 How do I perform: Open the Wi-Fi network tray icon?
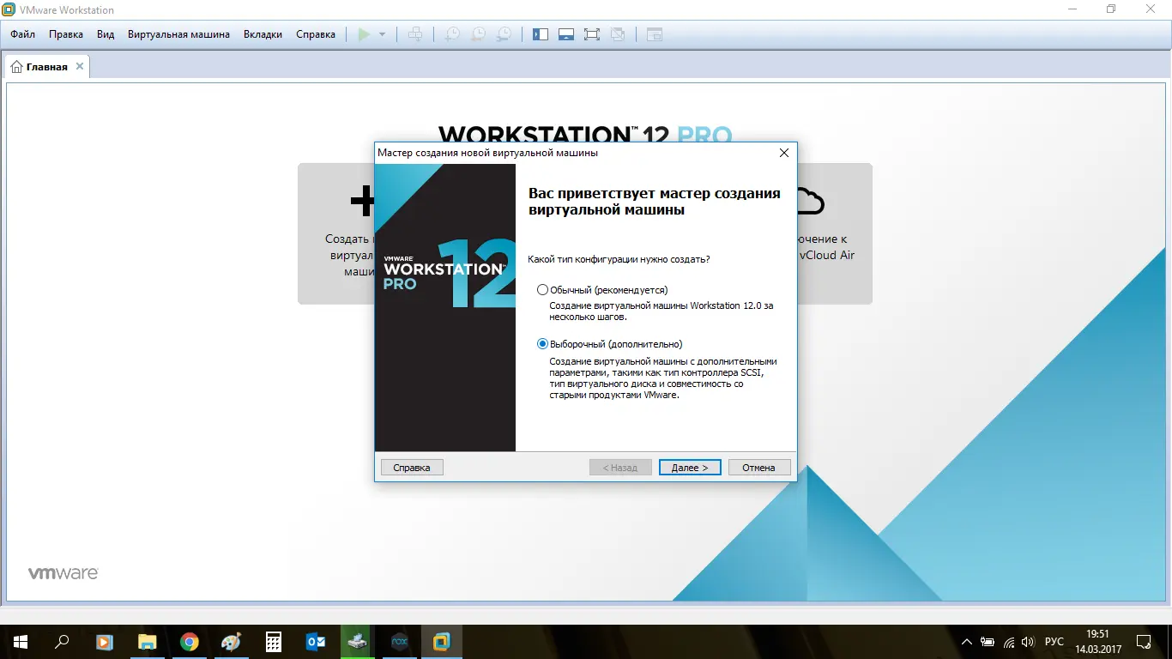(1009, 642)
